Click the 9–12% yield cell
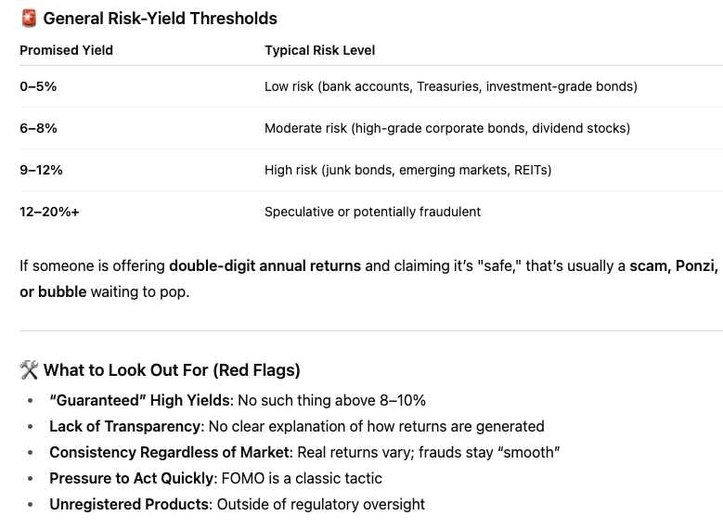 [41, 170]
